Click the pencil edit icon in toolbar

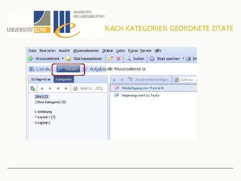(110, 59)
